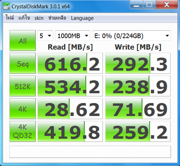Minimize the CrystalDiskMark window
This screenshot has height=166, width=180.
click(x=136, y=5)
